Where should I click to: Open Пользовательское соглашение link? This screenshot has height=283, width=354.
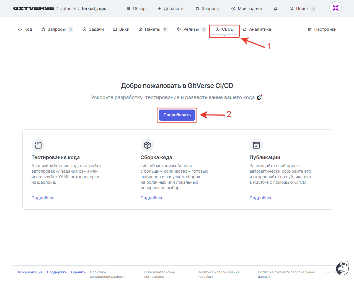[159, 274]
